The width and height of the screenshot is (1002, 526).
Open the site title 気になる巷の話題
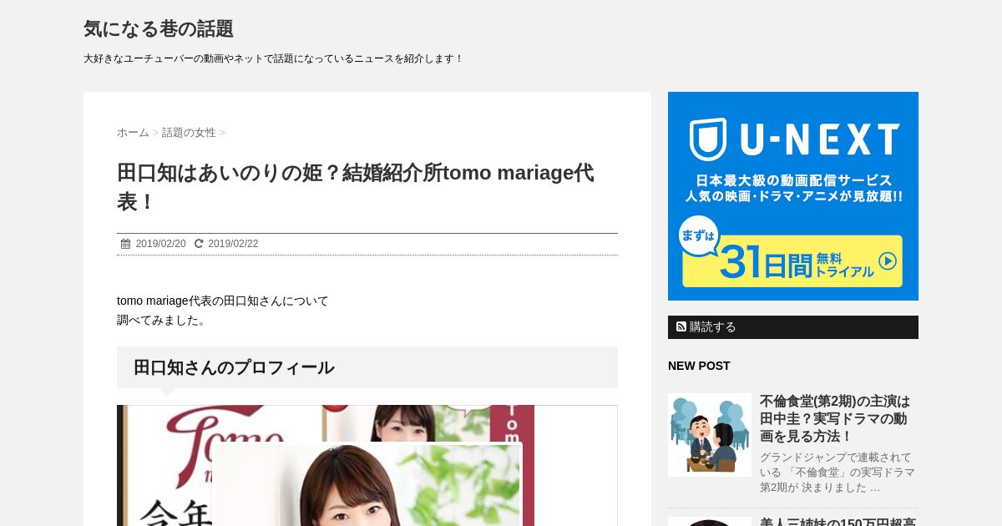tap(159, 29)
